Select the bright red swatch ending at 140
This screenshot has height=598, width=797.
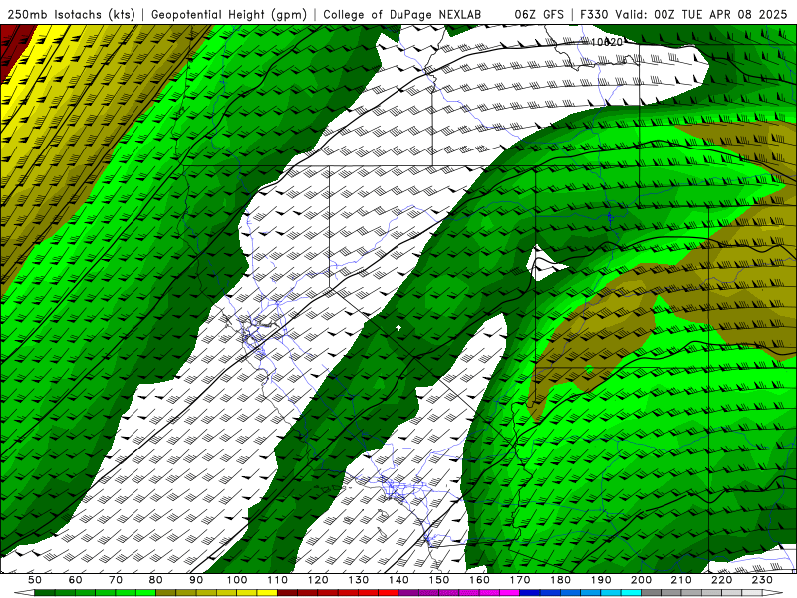389,593
